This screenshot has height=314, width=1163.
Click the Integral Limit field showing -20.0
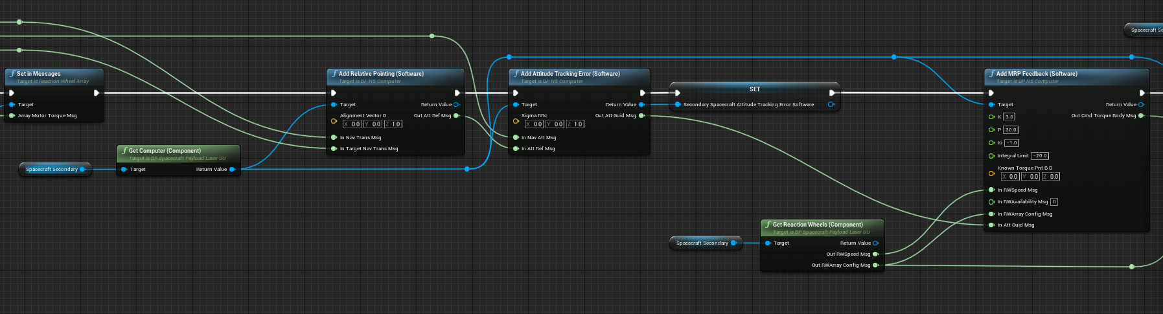[1040, 156]
